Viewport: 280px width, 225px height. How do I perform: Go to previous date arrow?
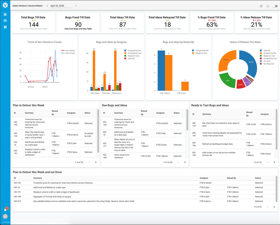pyautogui.click(x=47, y=6)
